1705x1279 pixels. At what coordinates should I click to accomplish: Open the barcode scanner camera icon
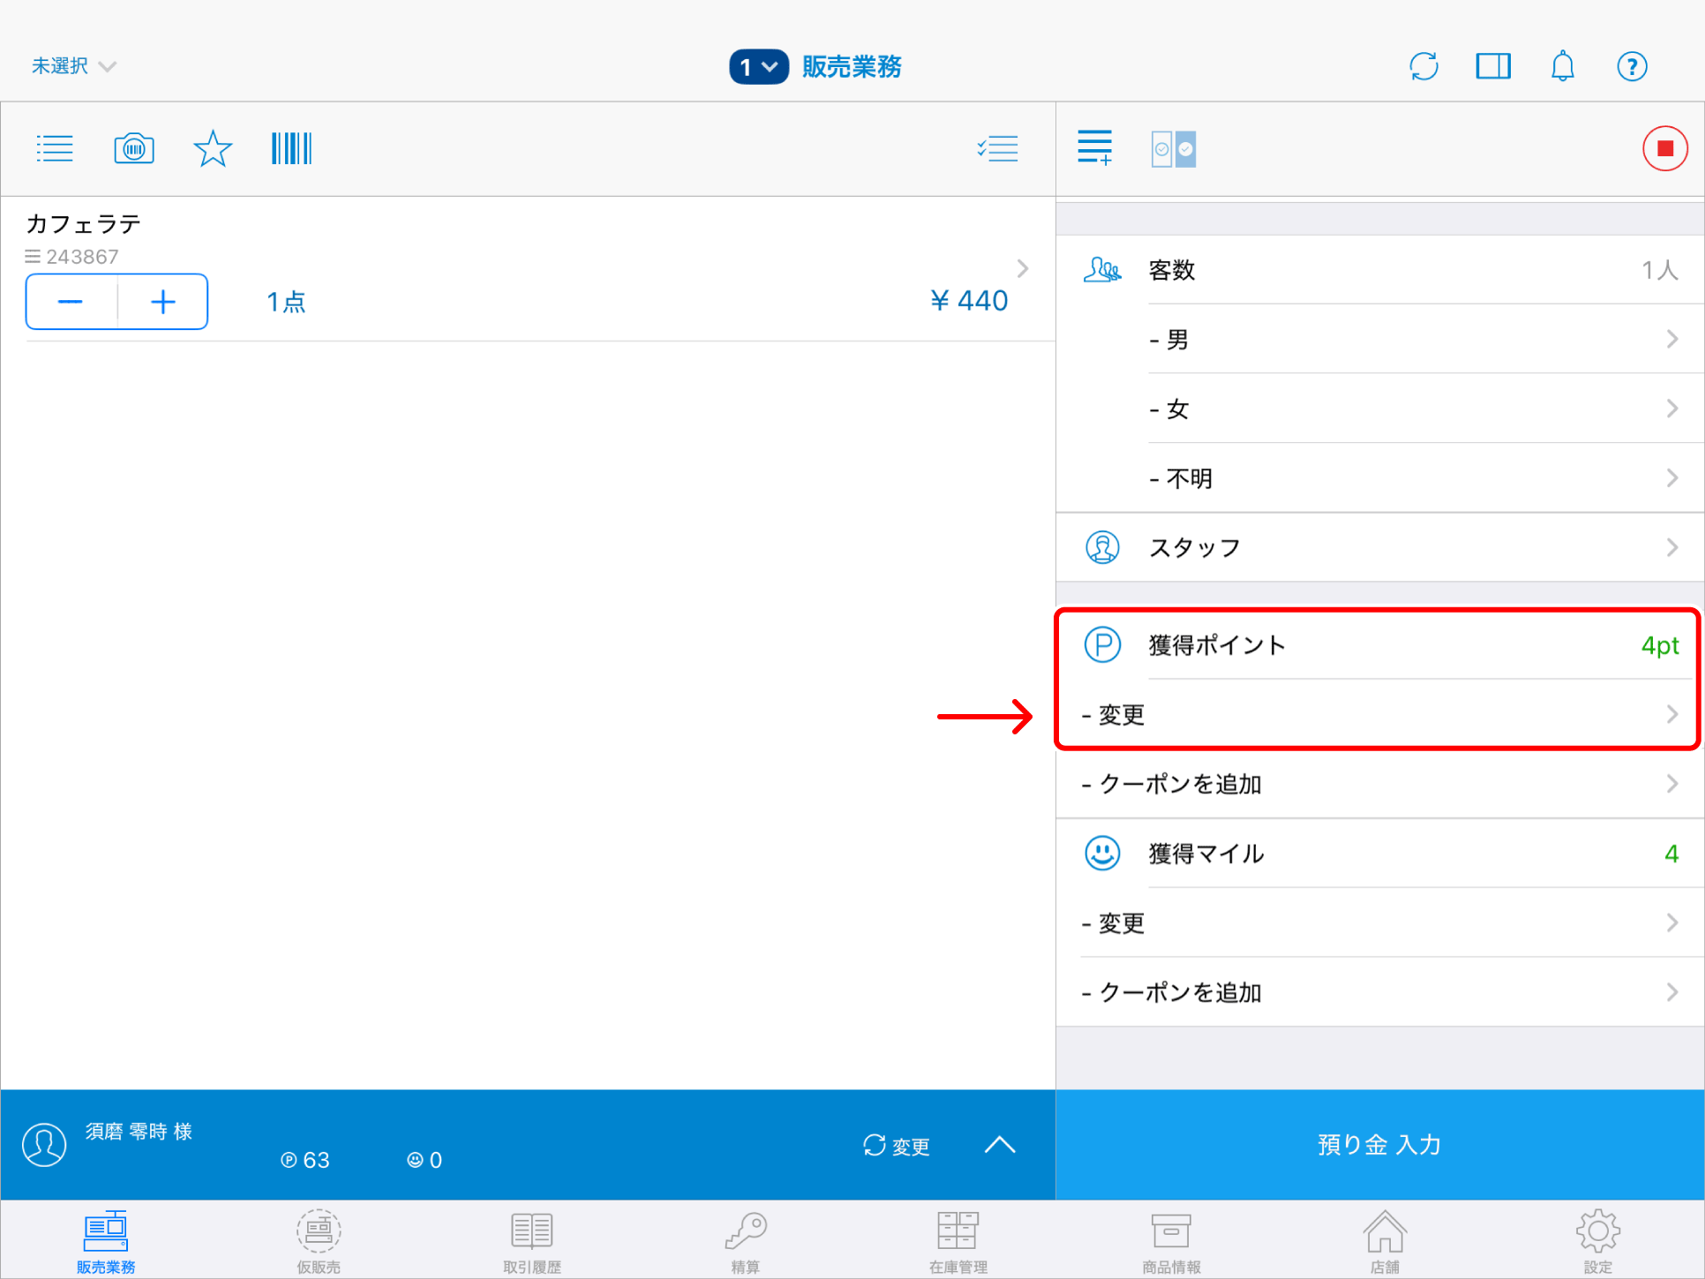point(134,148)
